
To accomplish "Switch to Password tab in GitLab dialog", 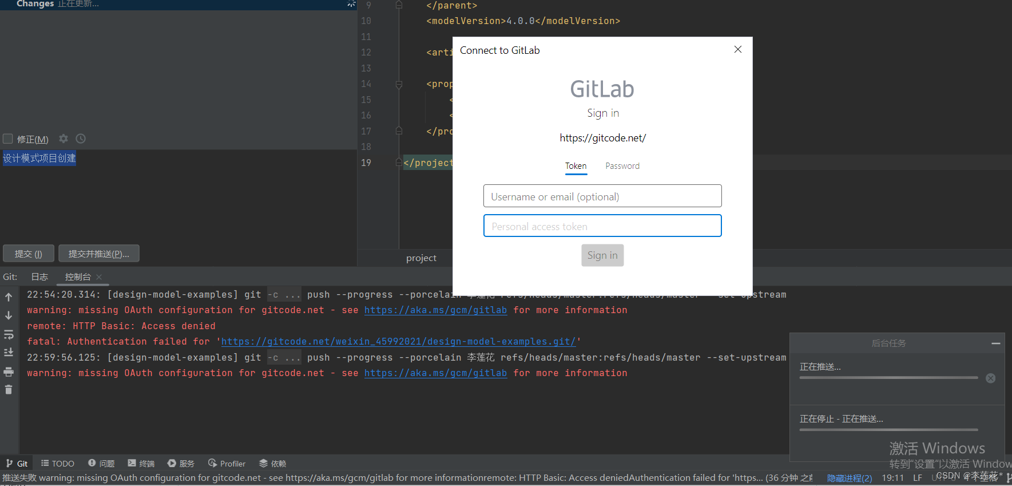I will [x=622, y=166].
